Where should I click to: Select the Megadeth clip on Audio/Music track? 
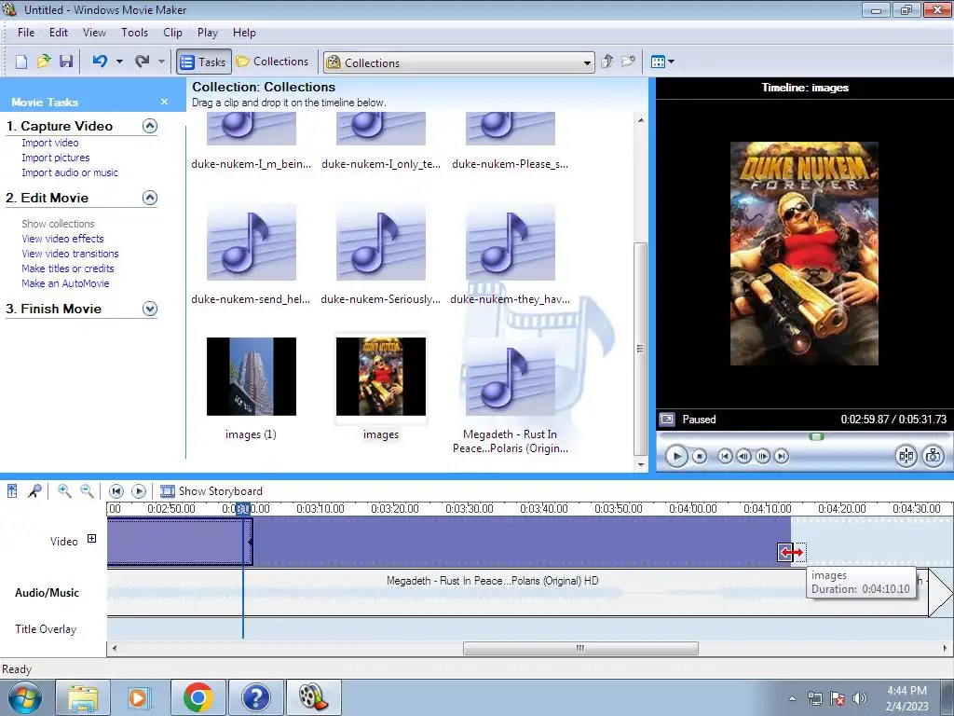517,592
